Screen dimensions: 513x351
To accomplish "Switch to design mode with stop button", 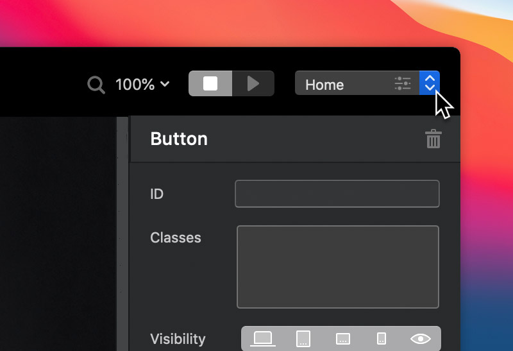I will tap(210, 83).
